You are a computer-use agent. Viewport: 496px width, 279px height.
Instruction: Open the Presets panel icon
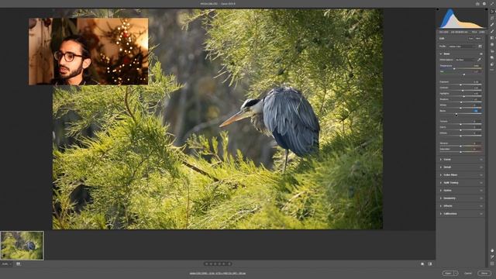click(492, 64)
